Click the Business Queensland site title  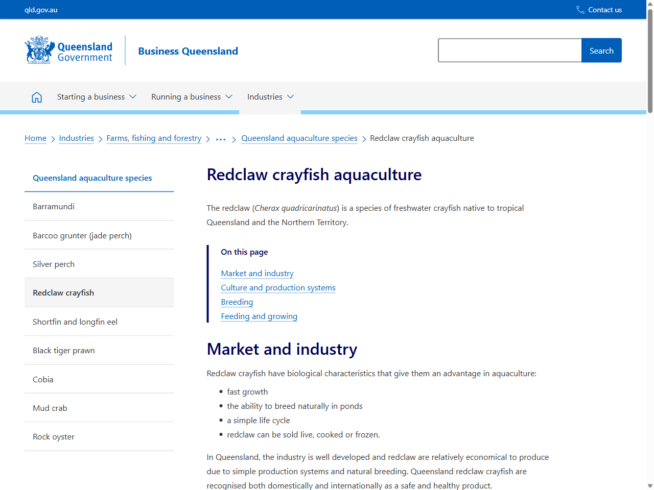188,51
